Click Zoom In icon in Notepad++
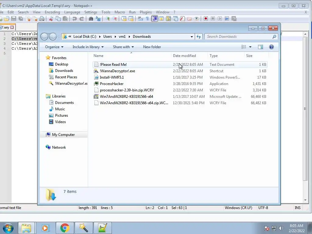This screenshot has height=234, width=312. 108,19
